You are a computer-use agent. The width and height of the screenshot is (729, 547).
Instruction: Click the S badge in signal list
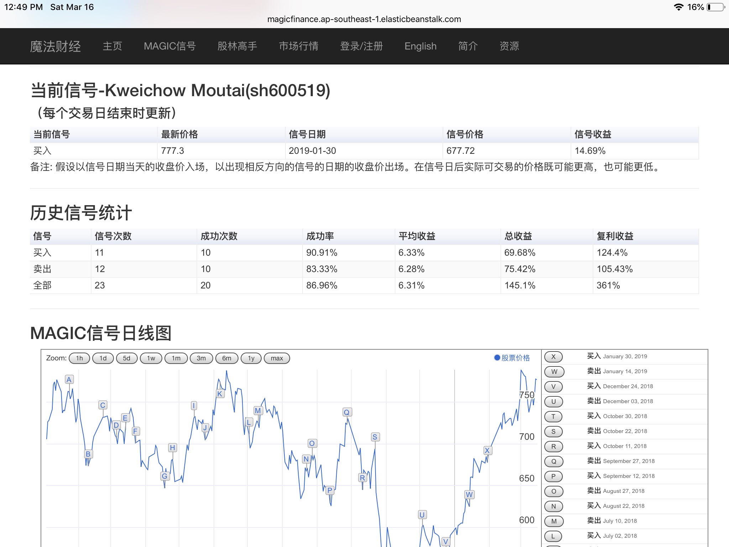(x=554, y=431)
